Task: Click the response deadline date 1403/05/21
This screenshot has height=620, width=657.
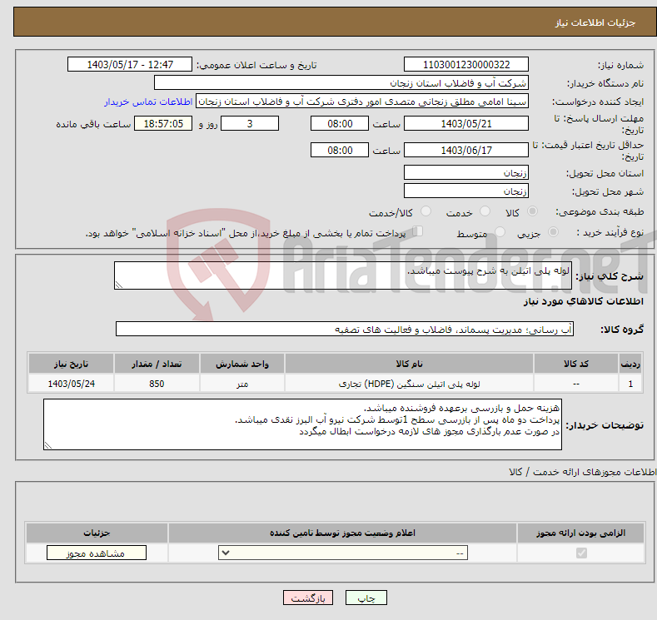Action: (466, 123)
